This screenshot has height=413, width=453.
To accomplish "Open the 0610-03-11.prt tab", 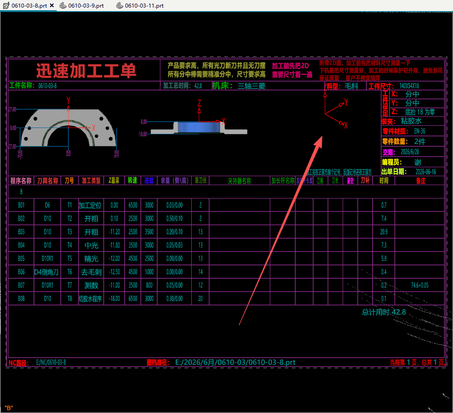I will click(x=140, y=5).
